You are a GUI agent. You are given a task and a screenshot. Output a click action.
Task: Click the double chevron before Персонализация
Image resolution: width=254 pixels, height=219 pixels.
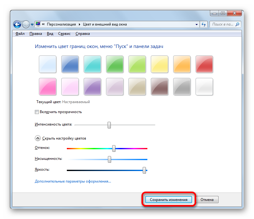[43, 24]
